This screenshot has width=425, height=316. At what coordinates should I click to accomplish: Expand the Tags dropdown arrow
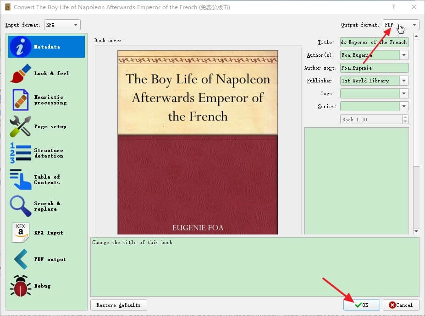(404, 93)
